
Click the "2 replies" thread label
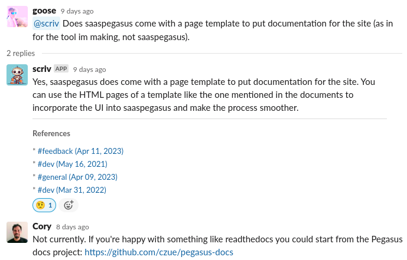[21, 53]
